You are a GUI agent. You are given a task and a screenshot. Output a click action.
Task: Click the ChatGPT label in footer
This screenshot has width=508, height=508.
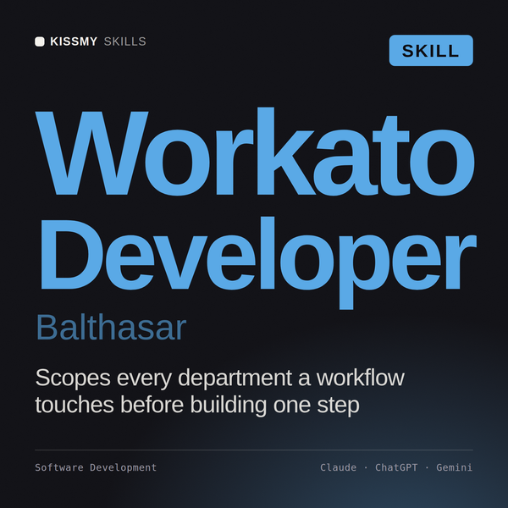click(396, 467)
